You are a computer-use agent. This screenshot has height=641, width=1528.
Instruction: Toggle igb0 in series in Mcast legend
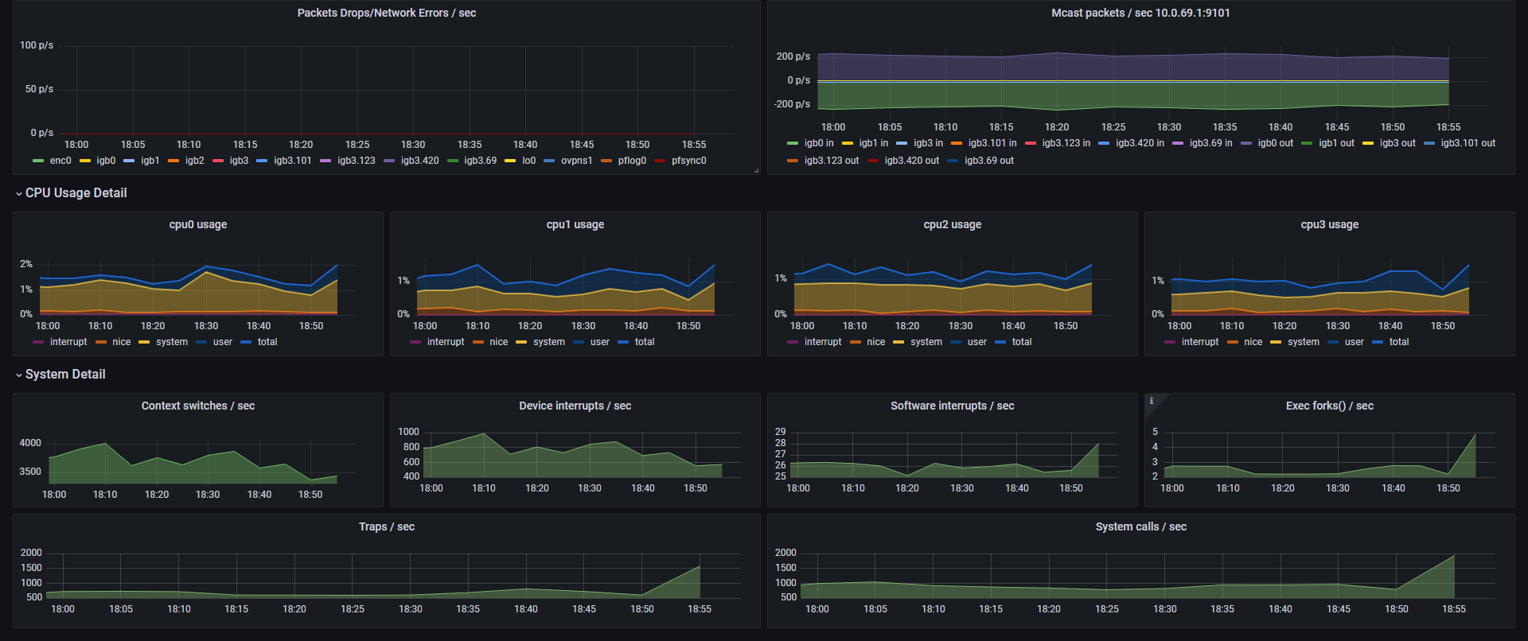click(x=819, y=143)
